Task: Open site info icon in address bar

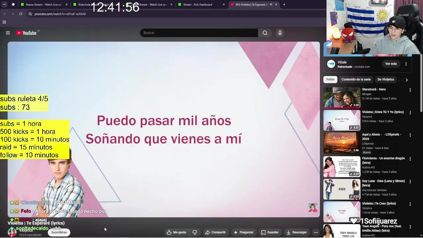Action: (30, 14)
